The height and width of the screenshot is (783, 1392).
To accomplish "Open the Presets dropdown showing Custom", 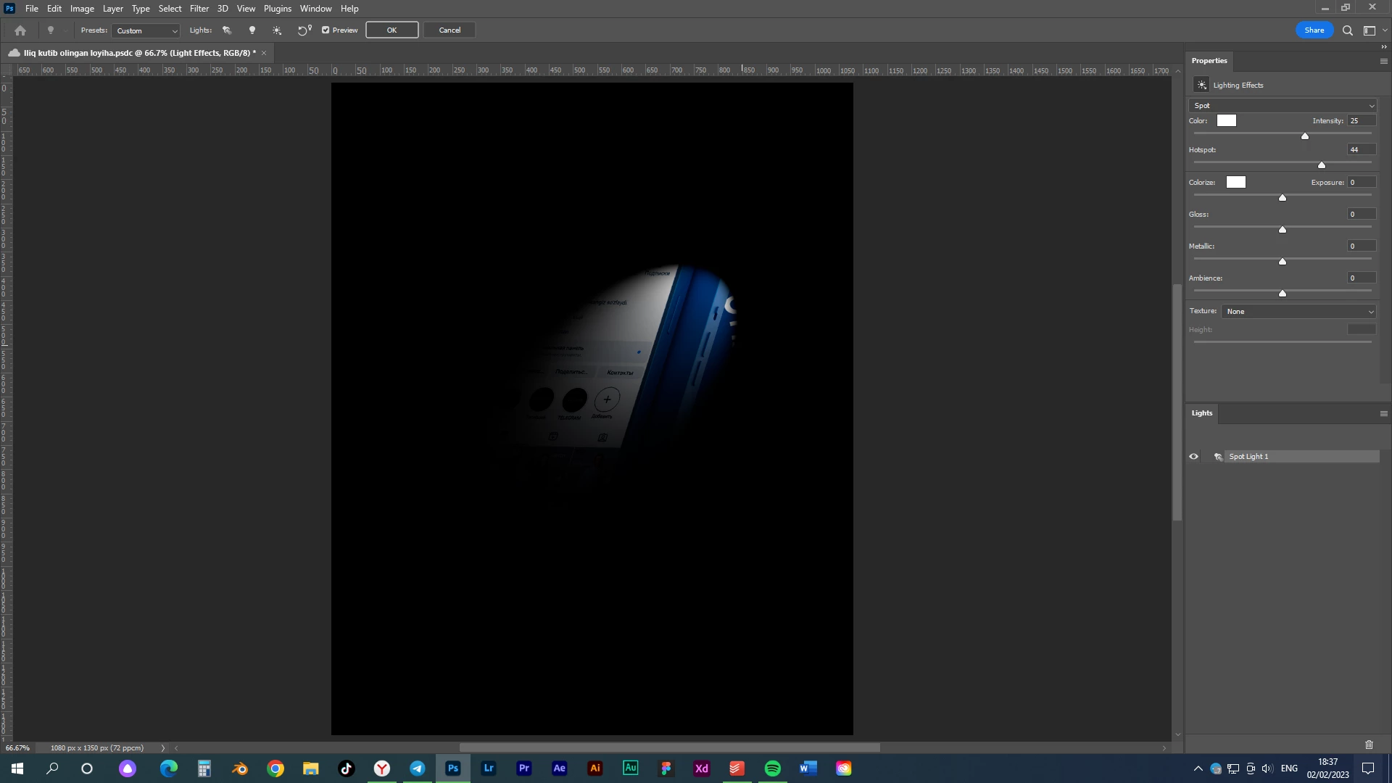I will point(146,30).
